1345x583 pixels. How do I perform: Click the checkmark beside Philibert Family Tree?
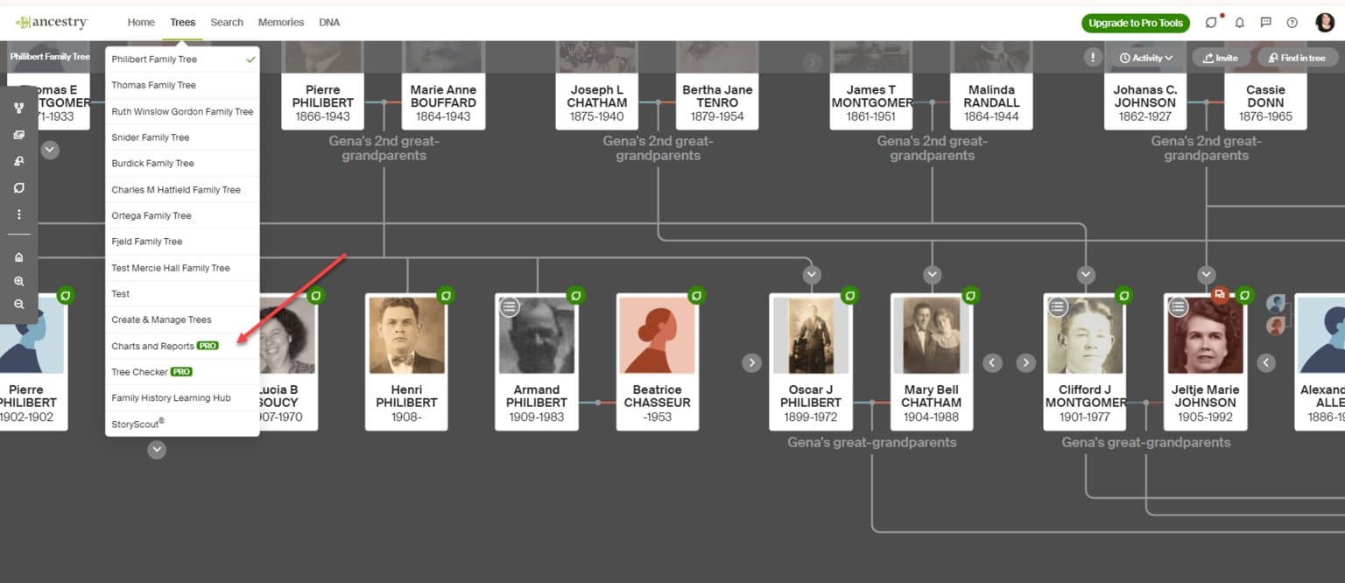(x=248, y=59)
